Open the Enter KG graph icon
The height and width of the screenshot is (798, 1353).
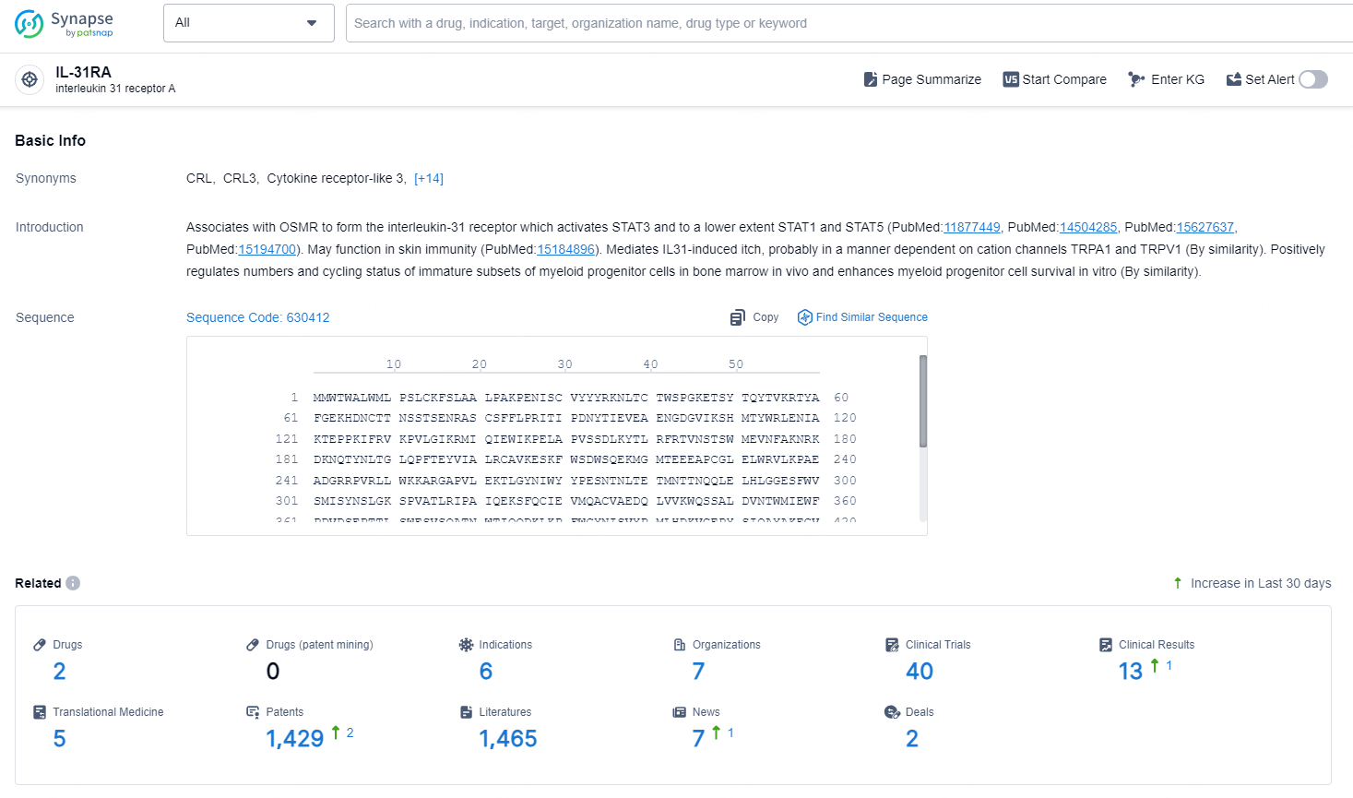point(1136,79)
